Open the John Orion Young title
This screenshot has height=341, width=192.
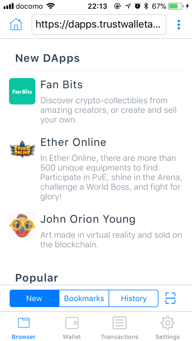(x=88, y=219)
